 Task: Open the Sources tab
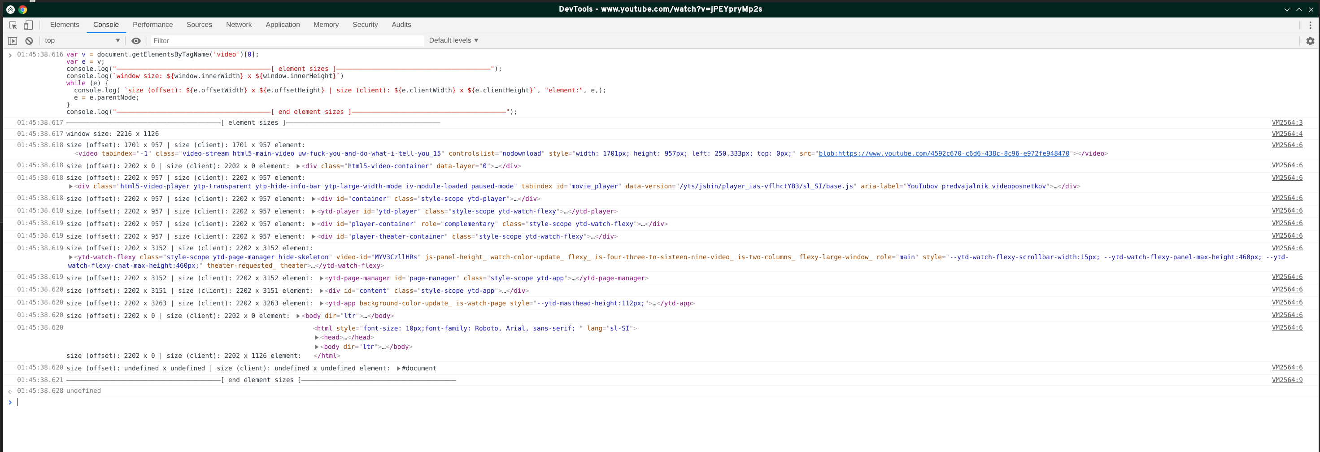coord(199,25)
